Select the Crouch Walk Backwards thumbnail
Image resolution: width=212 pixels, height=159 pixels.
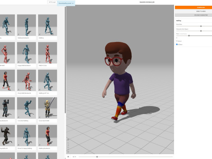pyautogui.click(x=26, y=80)
